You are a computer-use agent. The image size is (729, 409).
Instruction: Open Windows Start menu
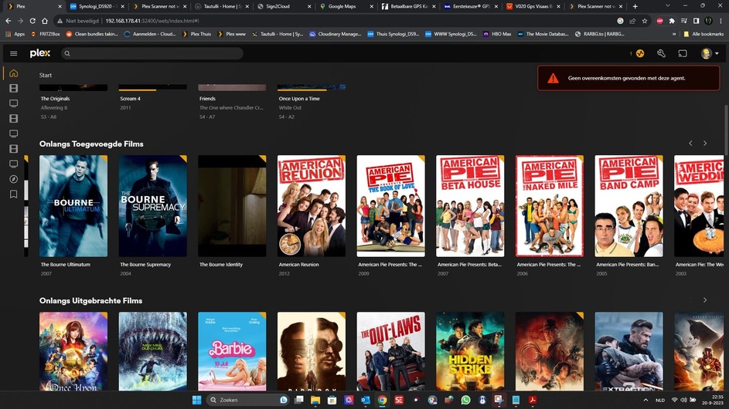click(196, 400)
